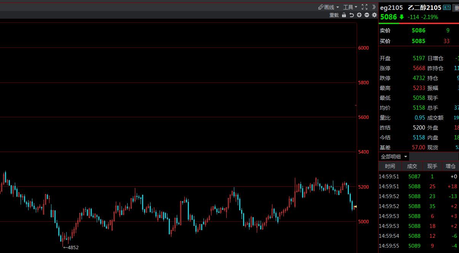Click the 重载 reload button
The width and height of the screenshot is (459, 253).
pos(334,15)
